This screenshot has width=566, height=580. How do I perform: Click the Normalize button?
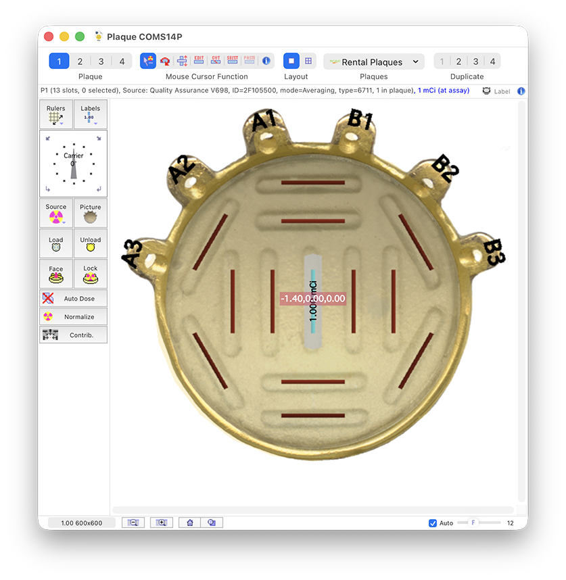73,316
